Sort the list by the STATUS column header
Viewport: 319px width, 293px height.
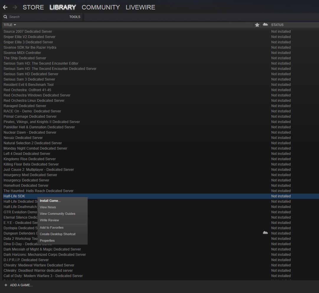(x=277, y=25)
